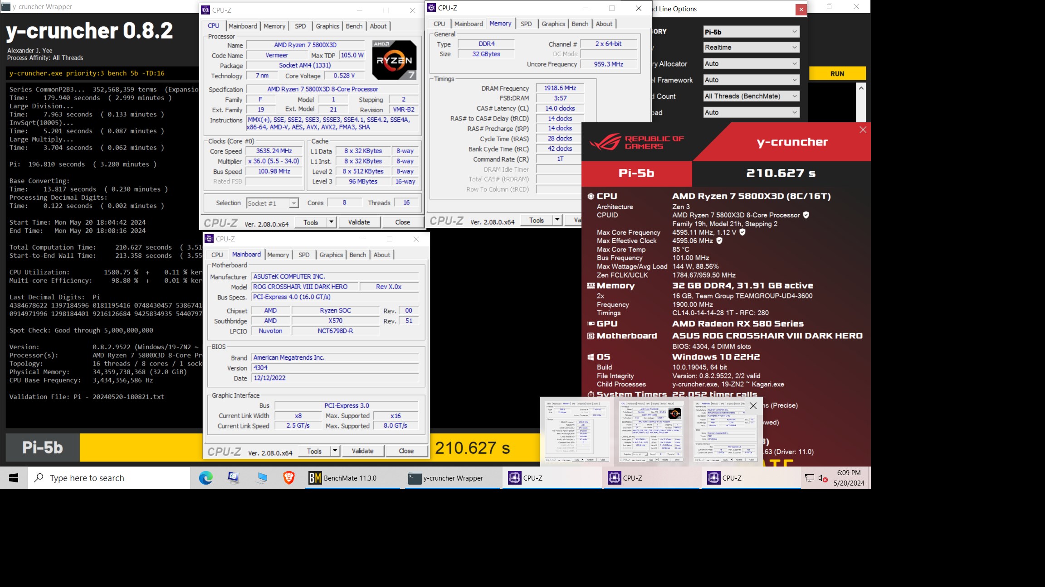This screenshot has height=587, width=1045.
Task: Click the ROG Republic of Gamers logo
Action: (636, 142)
